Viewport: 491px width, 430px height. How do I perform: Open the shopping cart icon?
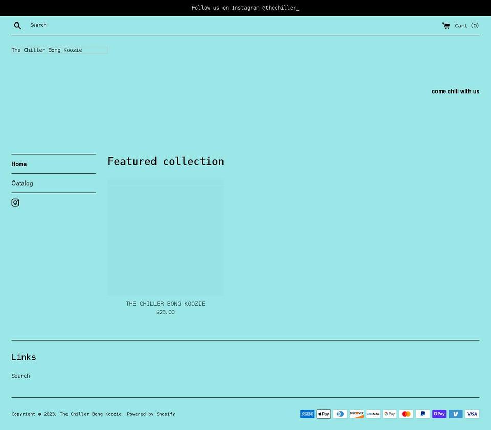pyautogui.click(x=445, y=25)
